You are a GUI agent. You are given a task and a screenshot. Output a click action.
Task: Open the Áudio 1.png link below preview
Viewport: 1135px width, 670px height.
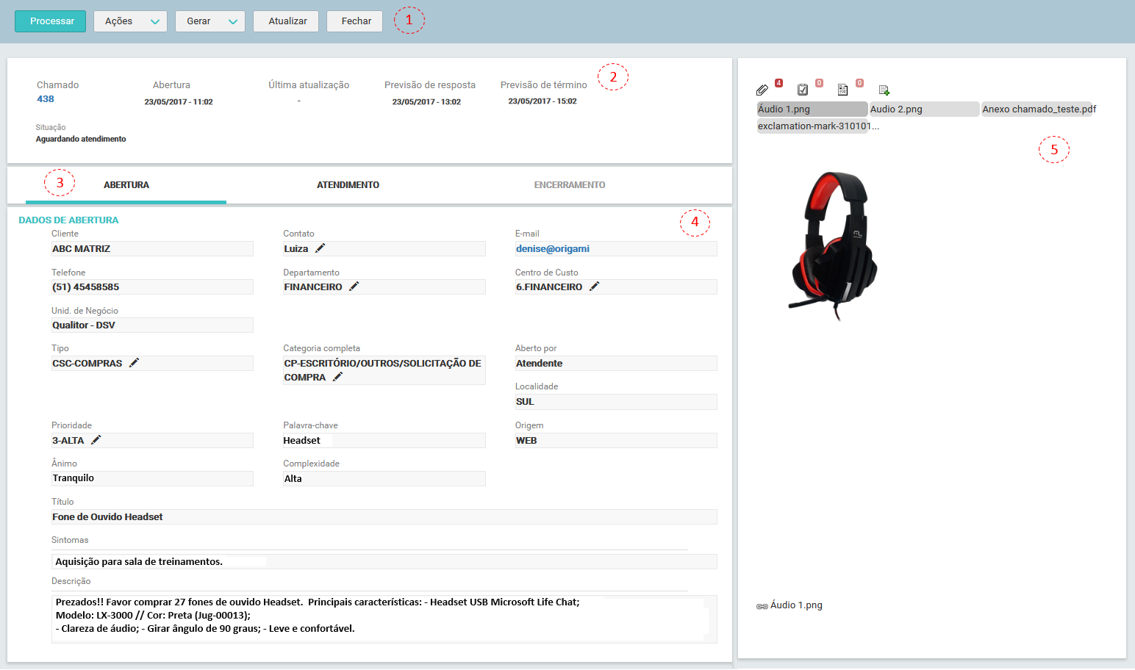click(796, 605)
